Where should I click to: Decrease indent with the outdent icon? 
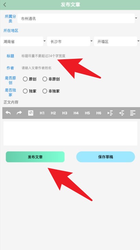pos(122,113)
